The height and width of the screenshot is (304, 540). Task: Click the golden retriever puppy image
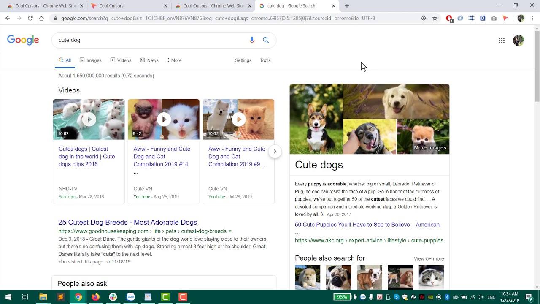[396, 101]
